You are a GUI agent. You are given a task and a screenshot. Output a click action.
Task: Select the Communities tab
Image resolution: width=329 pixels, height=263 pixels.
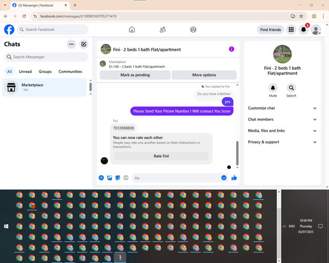[x=70, y=72]
